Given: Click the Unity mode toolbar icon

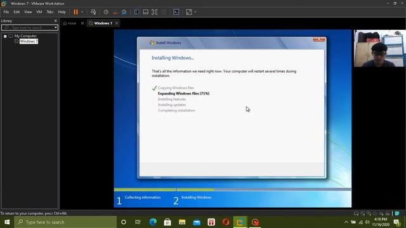Looking at the screenshot, I should [164, 12].
